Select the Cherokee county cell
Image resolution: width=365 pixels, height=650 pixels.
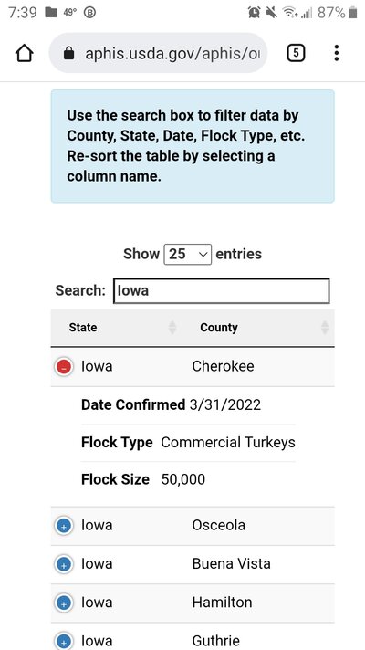[223, 366]
